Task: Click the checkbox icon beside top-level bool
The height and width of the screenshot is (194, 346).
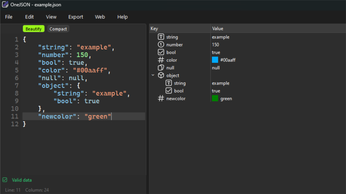Action: pos(161,52)
